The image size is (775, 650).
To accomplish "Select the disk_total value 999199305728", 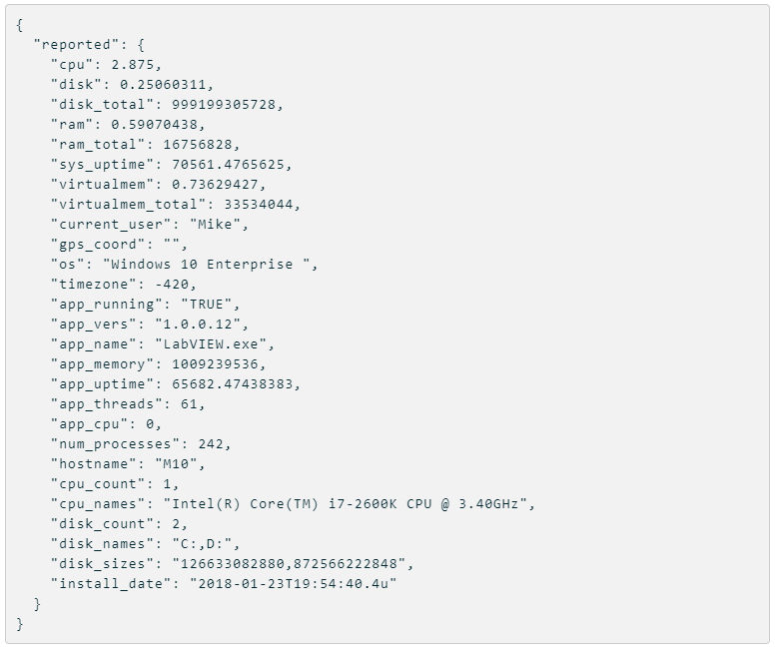I will pos(224,104).
